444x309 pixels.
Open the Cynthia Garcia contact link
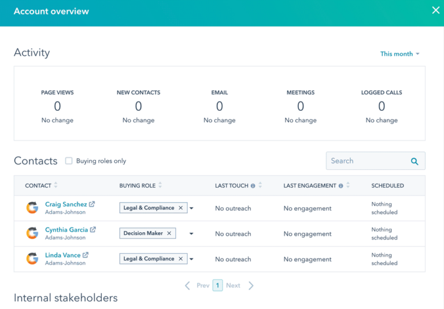[66, 229]
